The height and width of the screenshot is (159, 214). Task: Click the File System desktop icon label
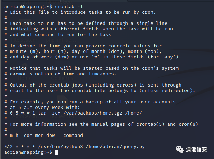[x=24, y=40]
